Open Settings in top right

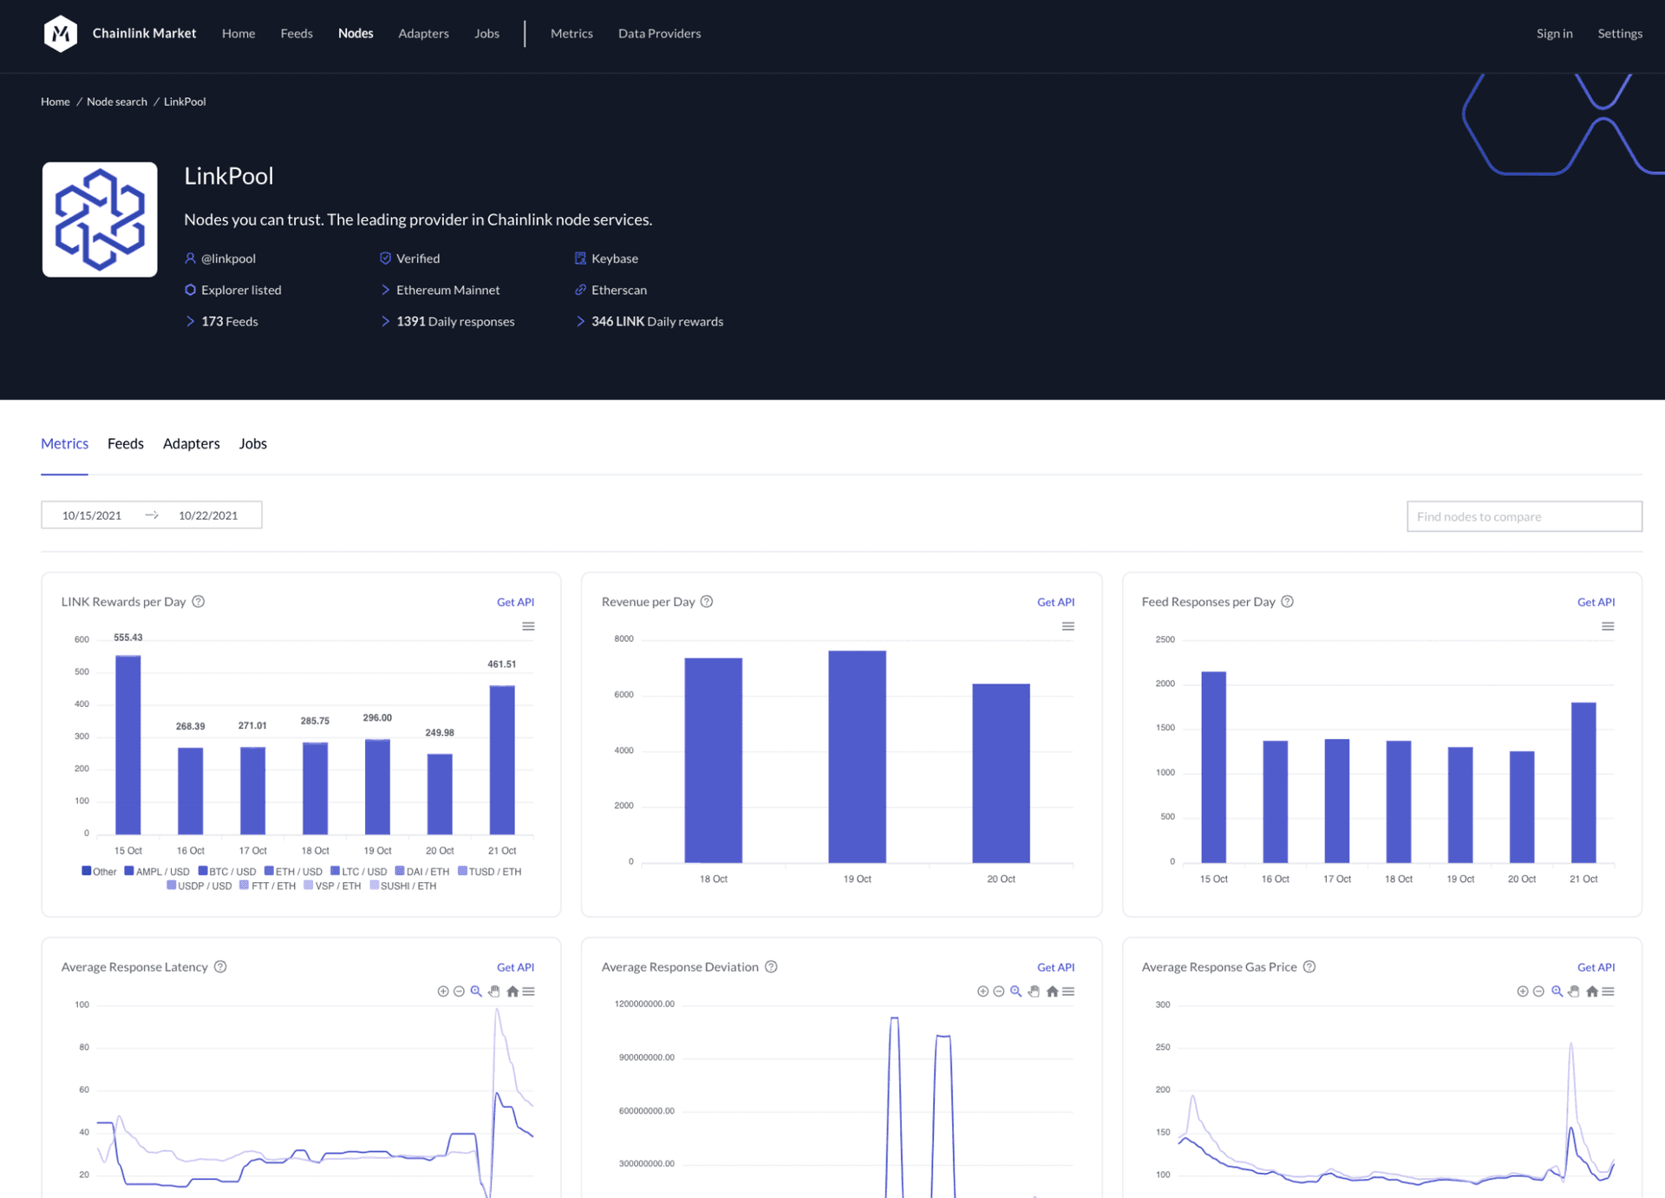[1620, 33]
